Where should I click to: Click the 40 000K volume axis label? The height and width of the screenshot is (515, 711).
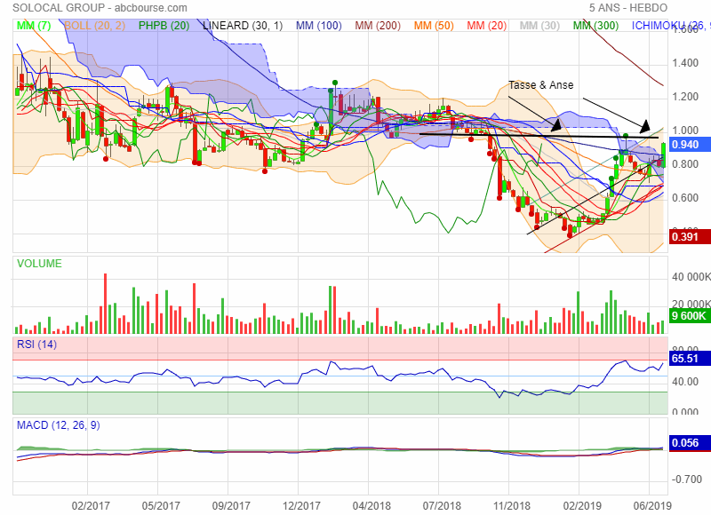[691, 277]
